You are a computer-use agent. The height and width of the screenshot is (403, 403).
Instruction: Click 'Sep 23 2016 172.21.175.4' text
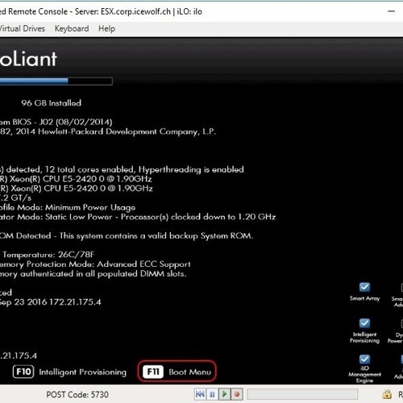click(x=51, y=302)
